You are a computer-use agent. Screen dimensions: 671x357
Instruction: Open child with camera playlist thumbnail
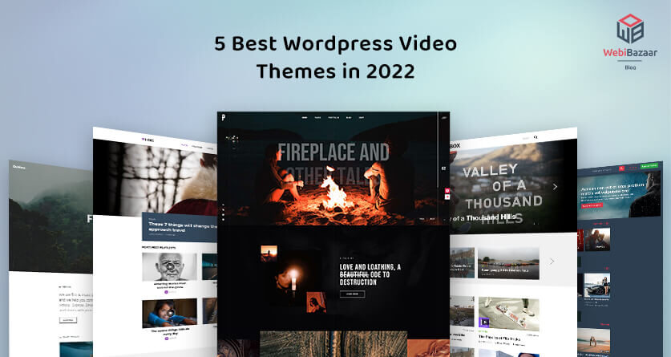pos(169,314)
